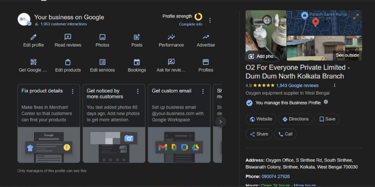Open options menu on Fix product details card
375x187 pixels.
[x=73, y=91]
